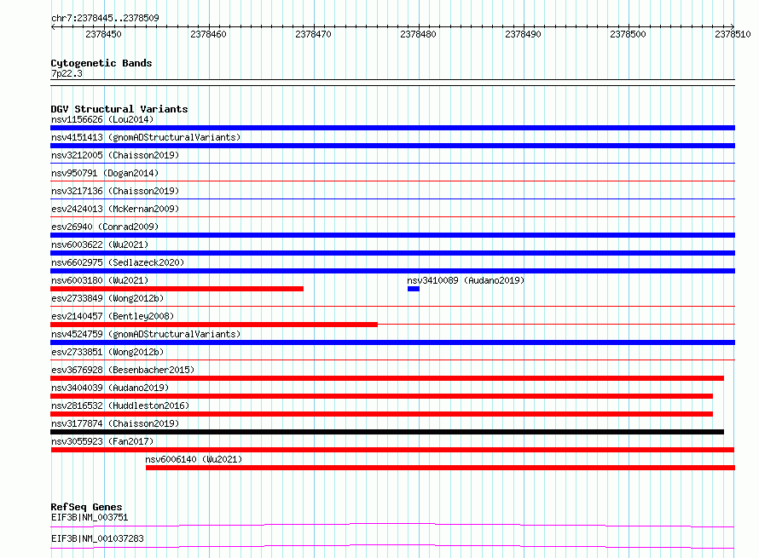Viewport: 759px width, 558px height.
Task: Click the nsv1156626 (Lou2014) variant label
Action: [x=102, y=119]
